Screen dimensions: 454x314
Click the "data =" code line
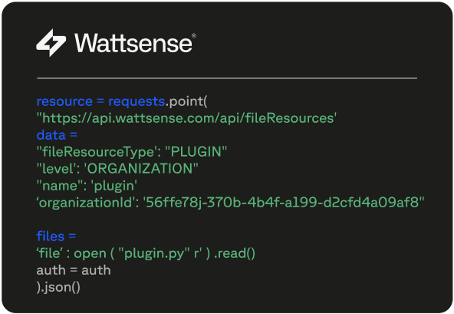[x=57, y=135]
